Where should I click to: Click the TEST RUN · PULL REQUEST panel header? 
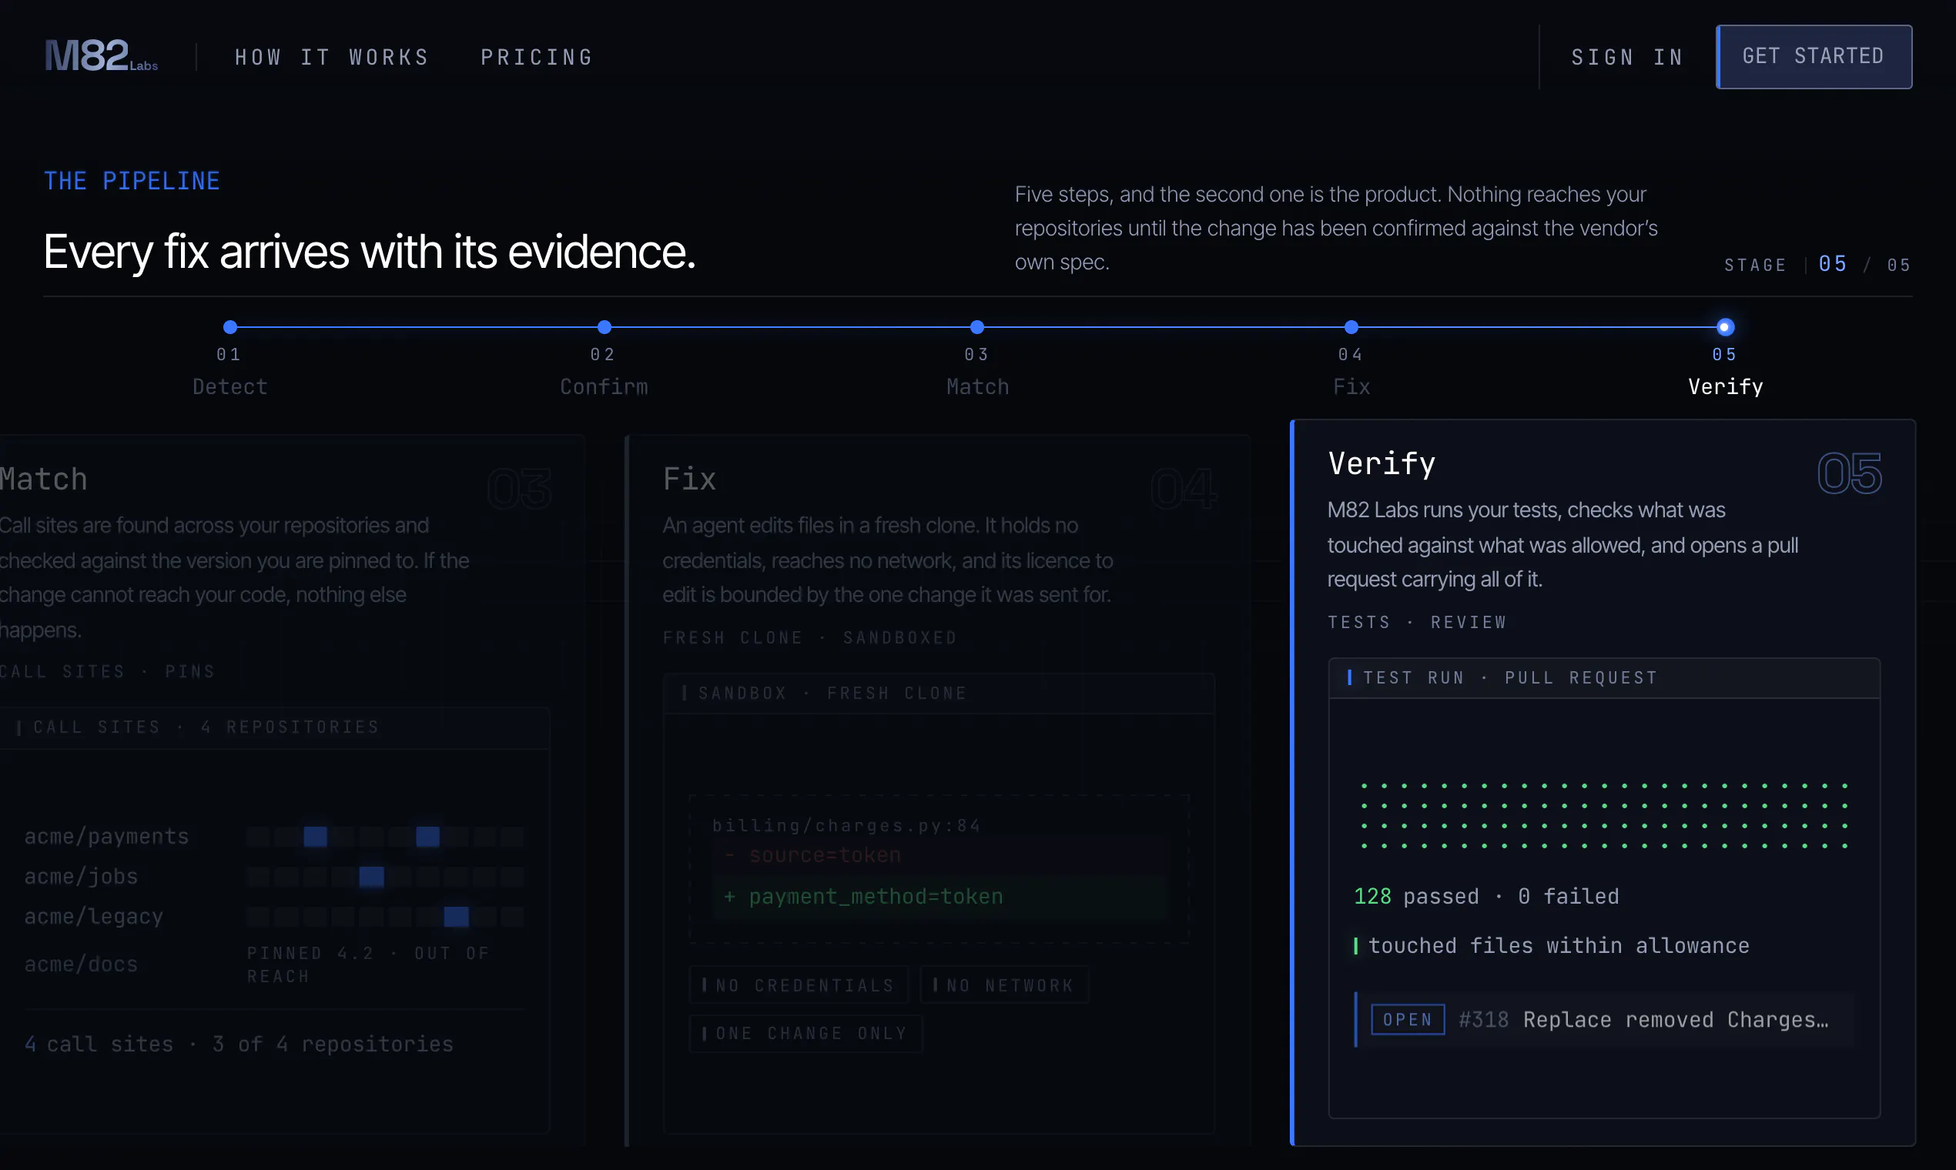point(1604,678)
